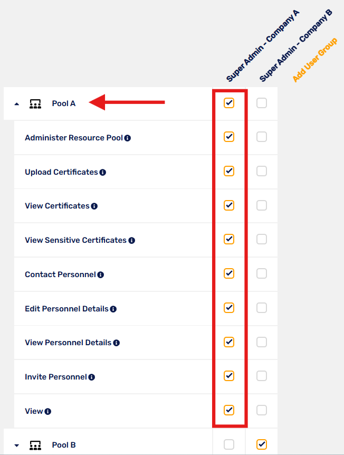This screenshot has height=455, width=344.
Task: Select Super Admin - Company B column header
Action: tap(295, 46)
